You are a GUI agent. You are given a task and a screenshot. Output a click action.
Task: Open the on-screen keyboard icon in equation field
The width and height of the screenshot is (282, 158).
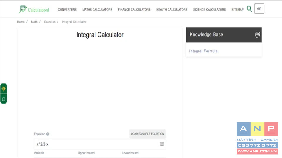click(162, 144)
